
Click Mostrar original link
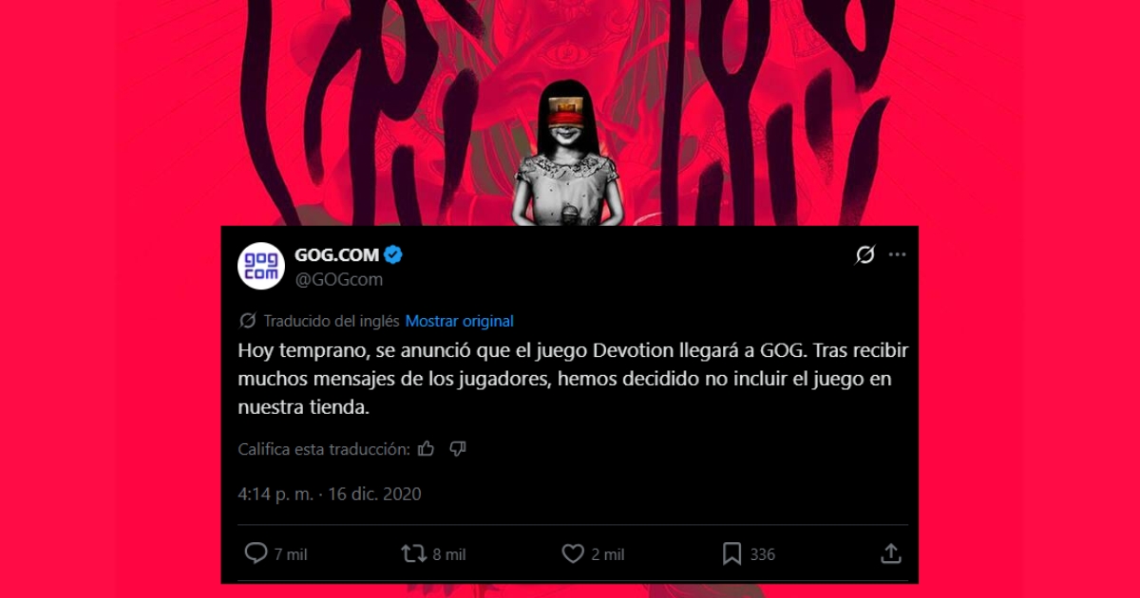click(x=459, y=321)
